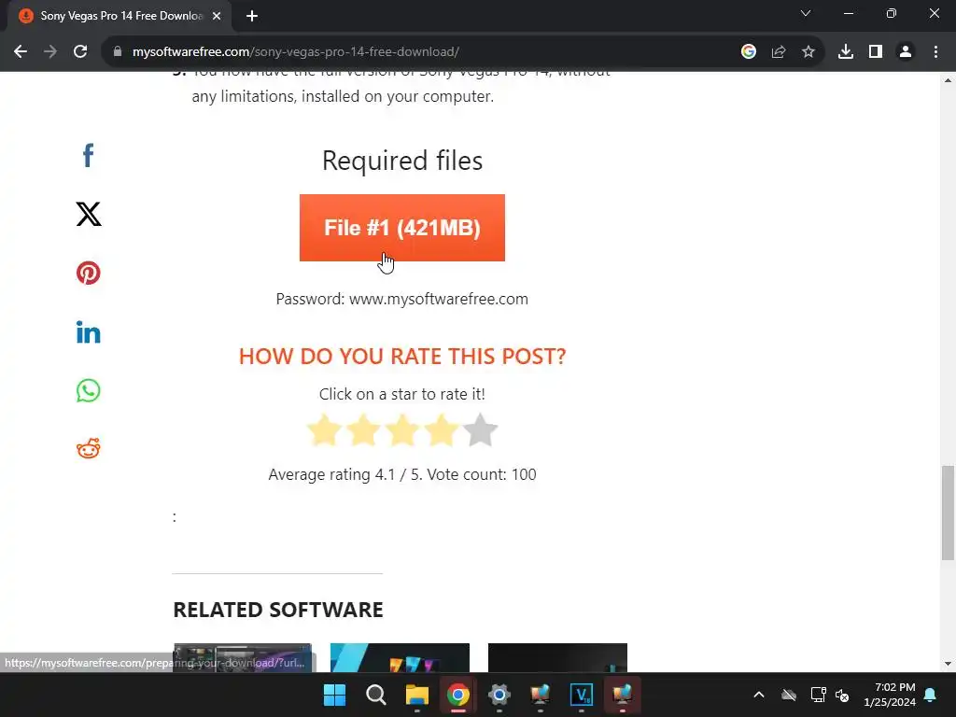
Task: View site security info padlock
Action: click(118, 52)
